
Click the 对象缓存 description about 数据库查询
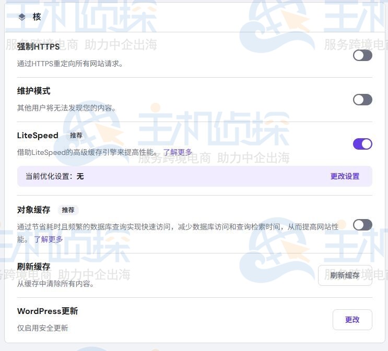178,233
